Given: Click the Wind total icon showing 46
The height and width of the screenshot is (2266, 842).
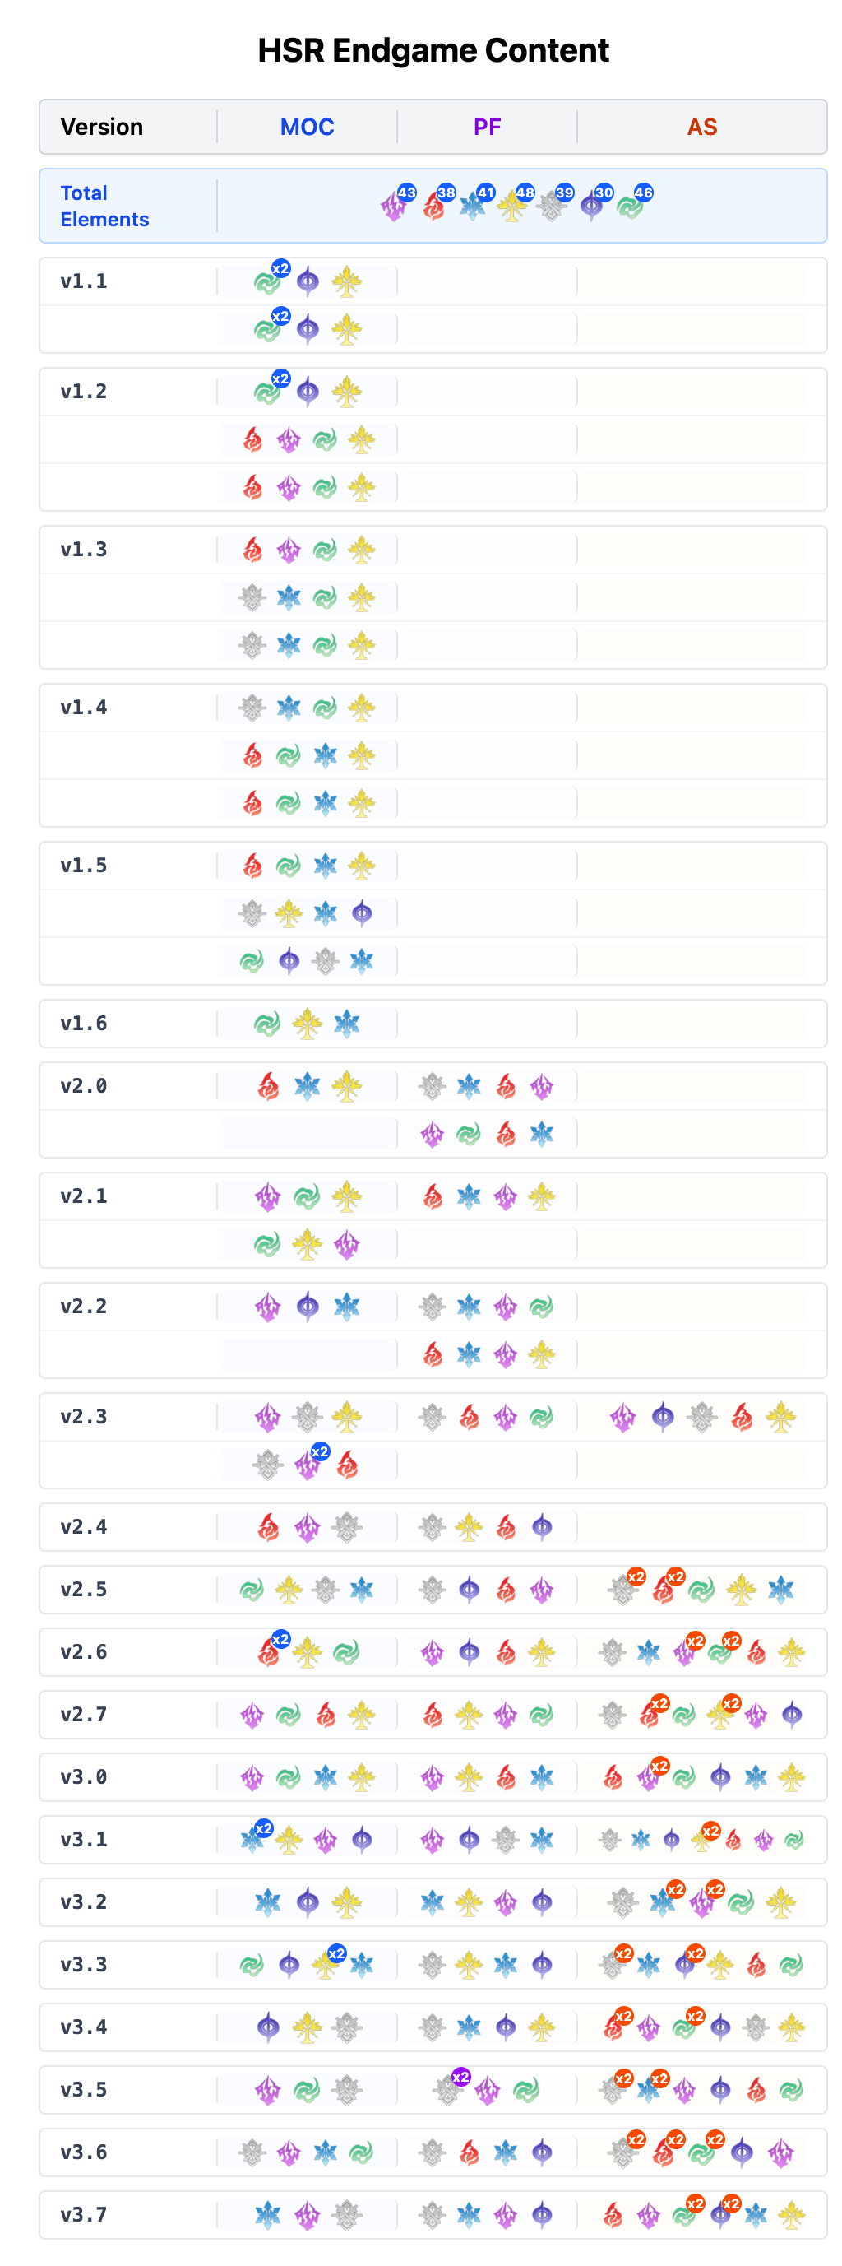Looking at the screenshot, I should (630, 207).
